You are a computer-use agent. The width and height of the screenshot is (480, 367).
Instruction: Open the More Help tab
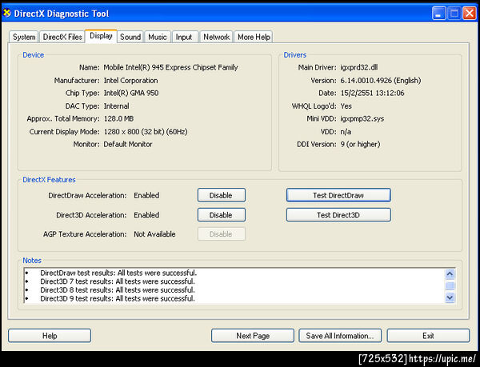[x=254, y=37]
